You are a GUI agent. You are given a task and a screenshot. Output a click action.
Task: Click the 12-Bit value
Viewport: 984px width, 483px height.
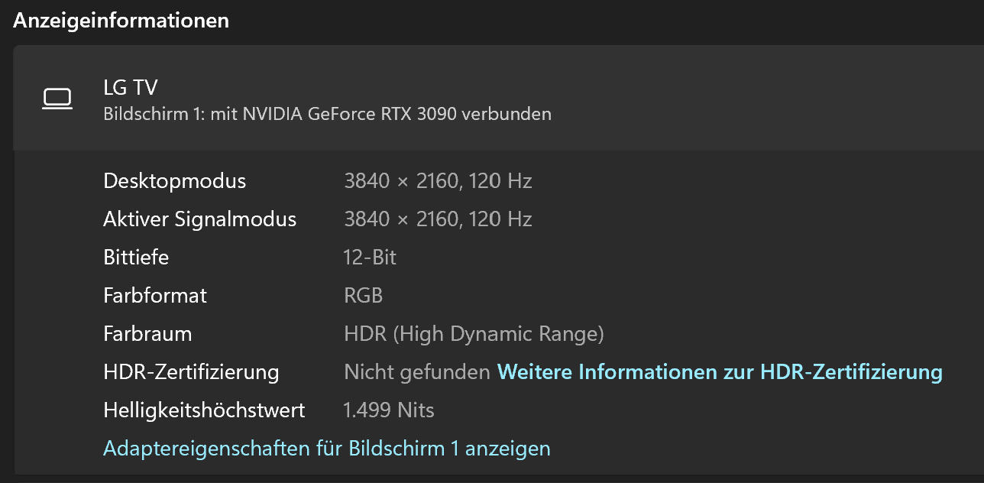click(x=371, y=258)
